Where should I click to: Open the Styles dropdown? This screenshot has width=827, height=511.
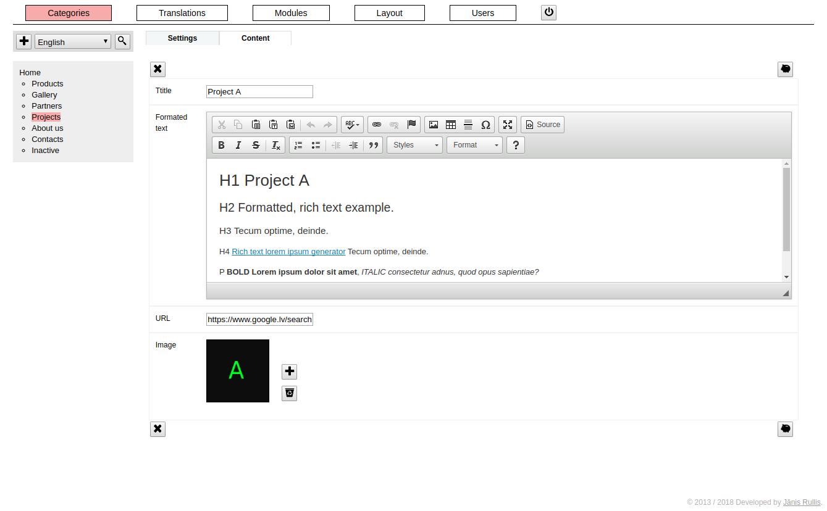click(414, 145)
